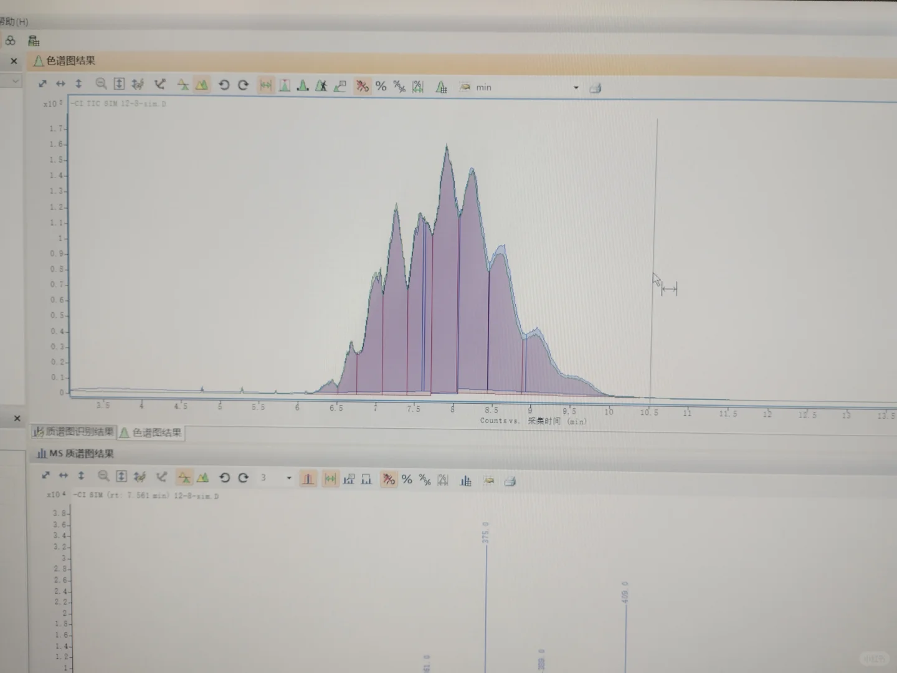This screenshot has height=673, width=897.
Task: Click the % icon in chromatogram toolbar
Action: click(x=381, y=87)
